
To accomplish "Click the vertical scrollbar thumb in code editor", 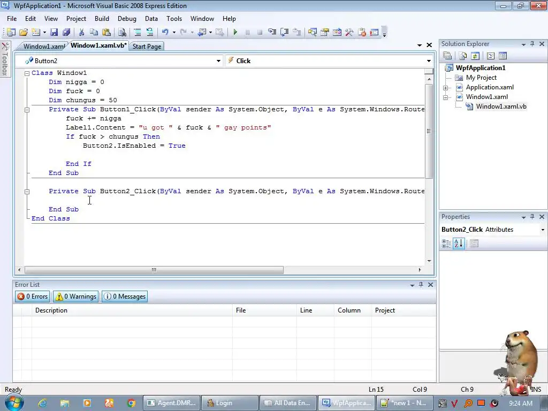I will [429, 132].
